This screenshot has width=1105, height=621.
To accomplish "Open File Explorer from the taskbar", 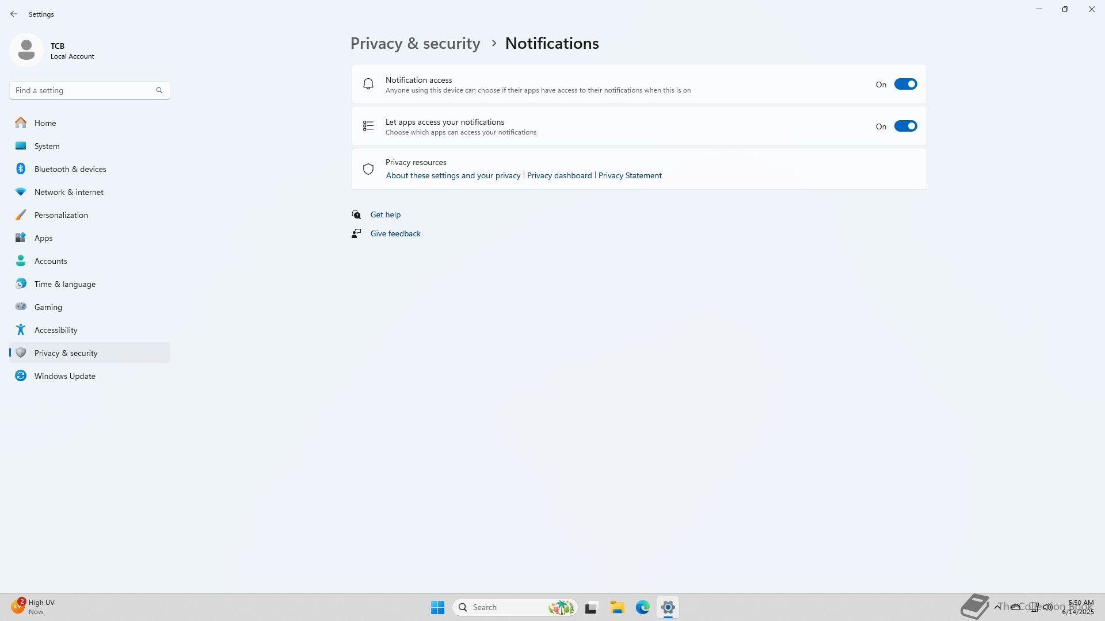I will pos(617,607).
